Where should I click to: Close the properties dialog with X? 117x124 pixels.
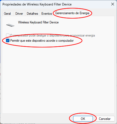coord(113,4)
